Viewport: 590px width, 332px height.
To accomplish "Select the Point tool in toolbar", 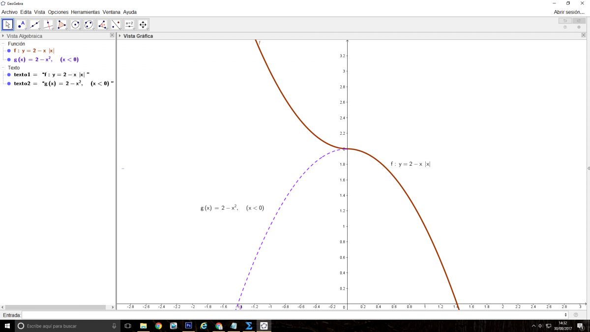I will click(21, 25).
